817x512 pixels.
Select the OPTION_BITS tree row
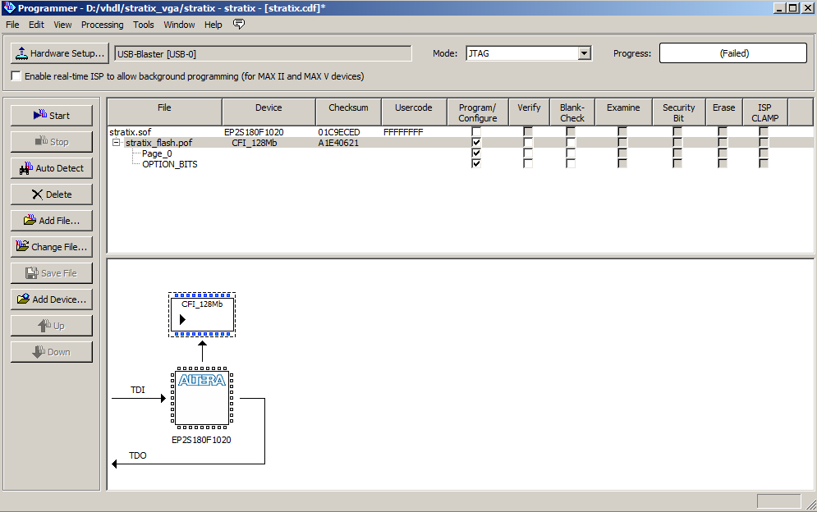[x=170, y=164]
